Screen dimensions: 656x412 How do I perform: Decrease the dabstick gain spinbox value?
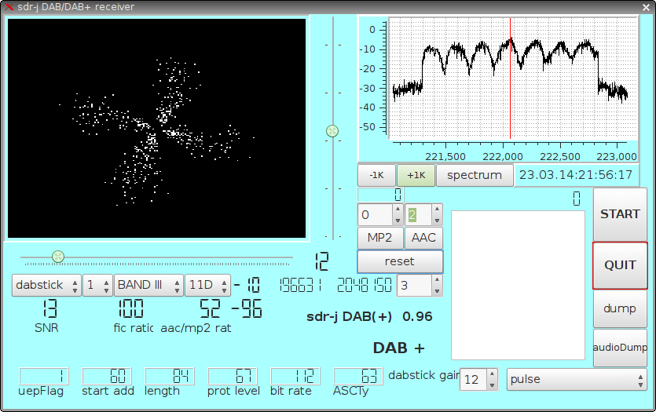coord(492,385)
